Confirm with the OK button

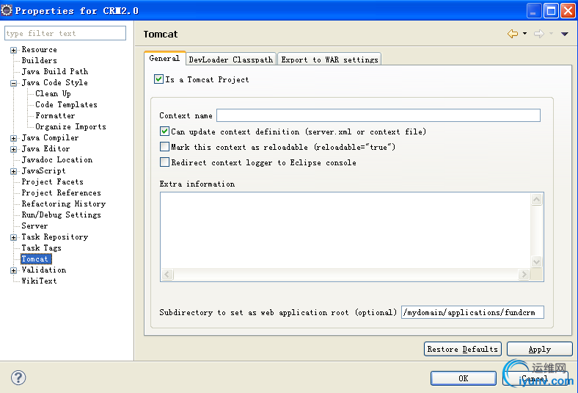coord(464,378)
